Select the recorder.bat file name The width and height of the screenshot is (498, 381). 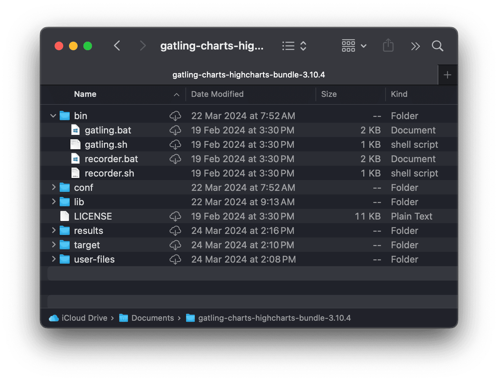point(111,159)
